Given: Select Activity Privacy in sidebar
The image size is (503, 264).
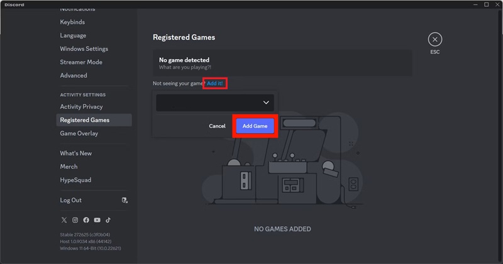Looking at the screenshot, I should [81, 107].
